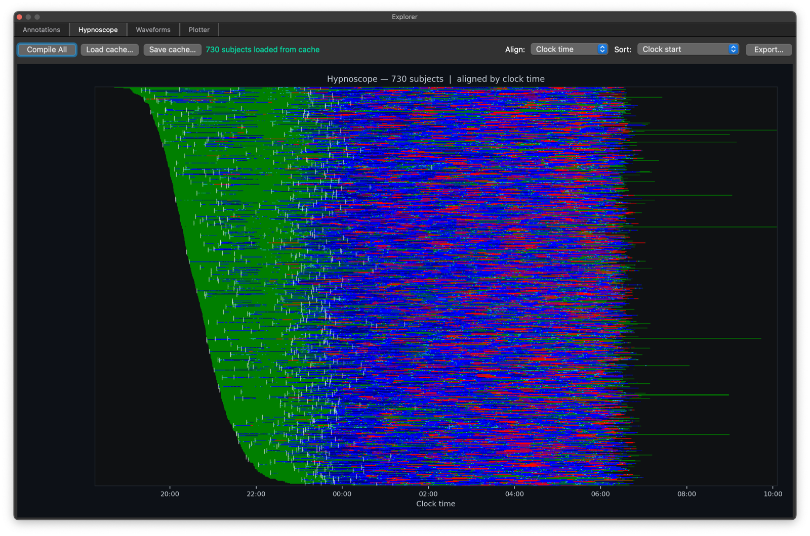
Task: Open the Waveforms tab
Action: click(x=152, y=29)
